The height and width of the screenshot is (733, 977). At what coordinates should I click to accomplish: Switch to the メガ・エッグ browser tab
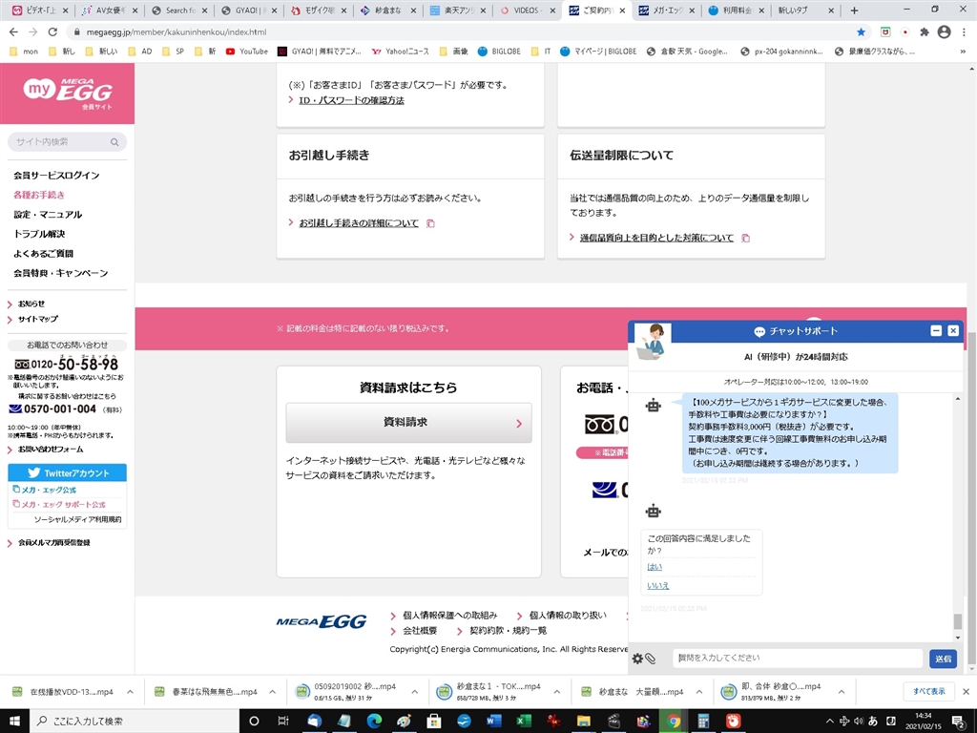coord(666,10)
